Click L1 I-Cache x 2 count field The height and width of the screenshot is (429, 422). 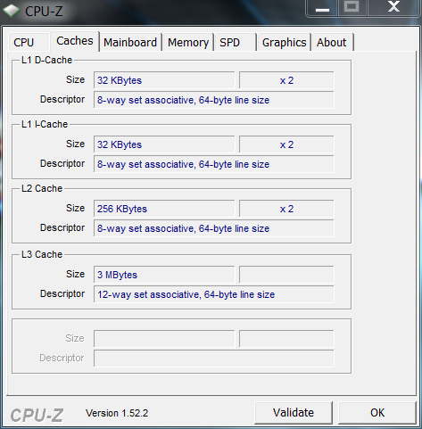(x=286, y=144)
